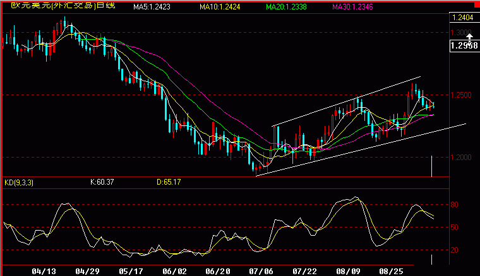Viewport: 480px width, 276px height.
Task: Select the MA5:1.2423 indicator label
Action: tap(152, 7)
